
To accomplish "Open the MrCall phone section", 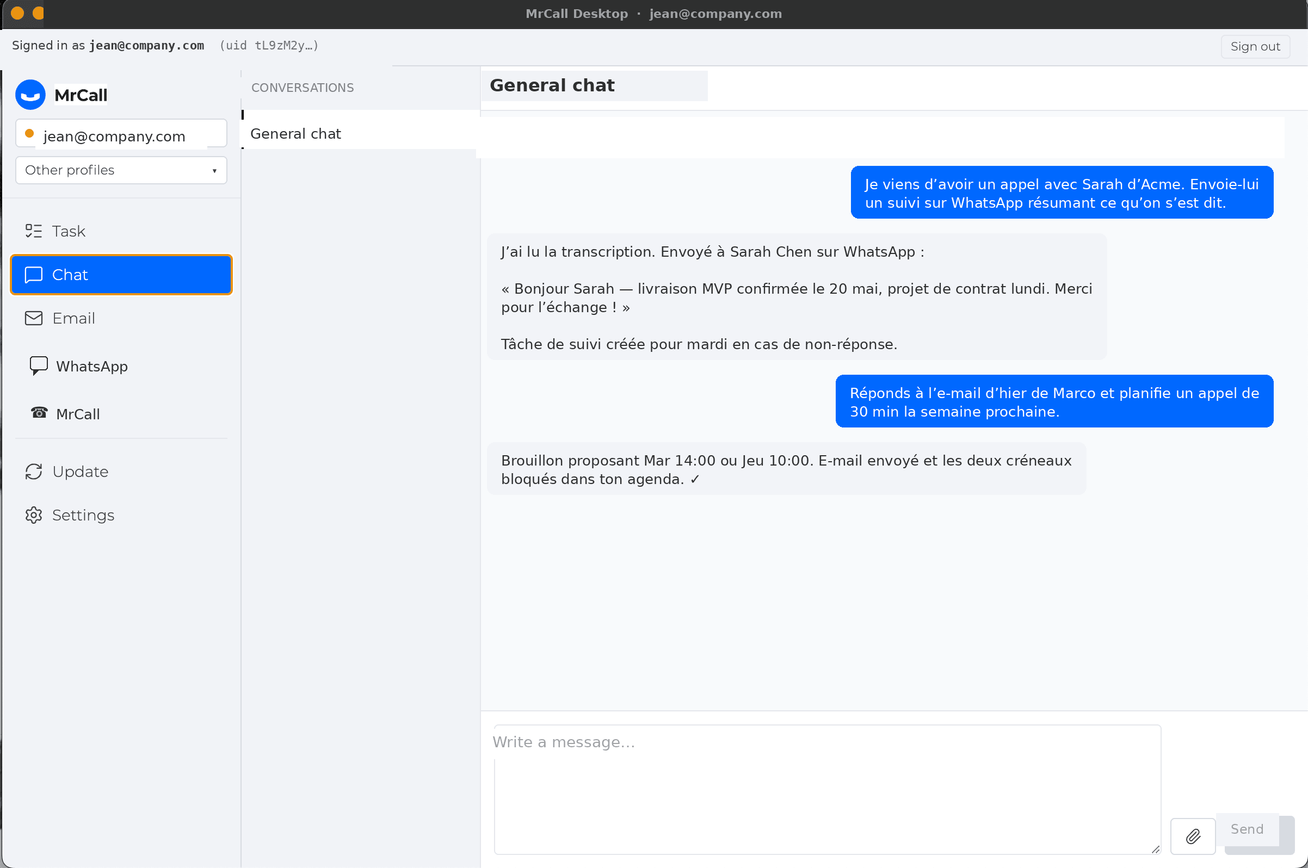I will (121, 413).
